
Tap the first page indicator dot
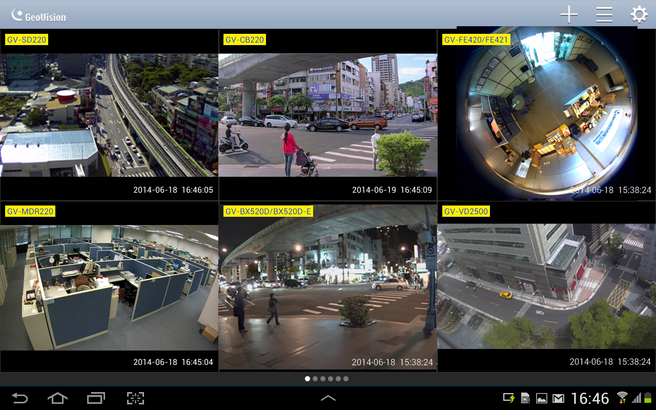pyautogui.click(x=307, y=379)
